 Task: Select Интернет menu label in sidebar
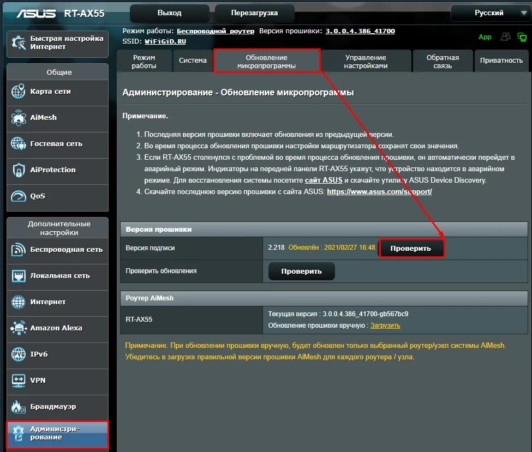point(48,302)
